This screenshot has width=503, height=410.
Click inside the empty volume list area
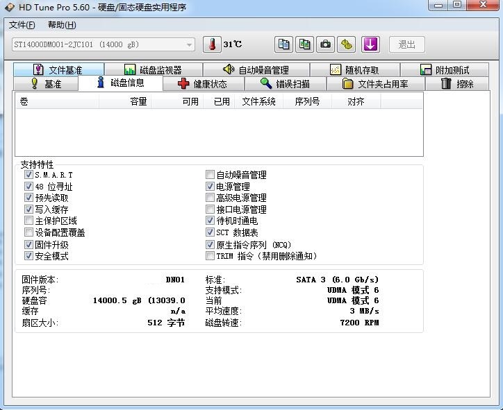219,132
